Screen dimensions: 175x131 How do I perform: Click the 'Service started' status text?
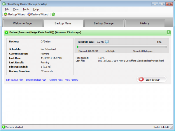point(14,127)
